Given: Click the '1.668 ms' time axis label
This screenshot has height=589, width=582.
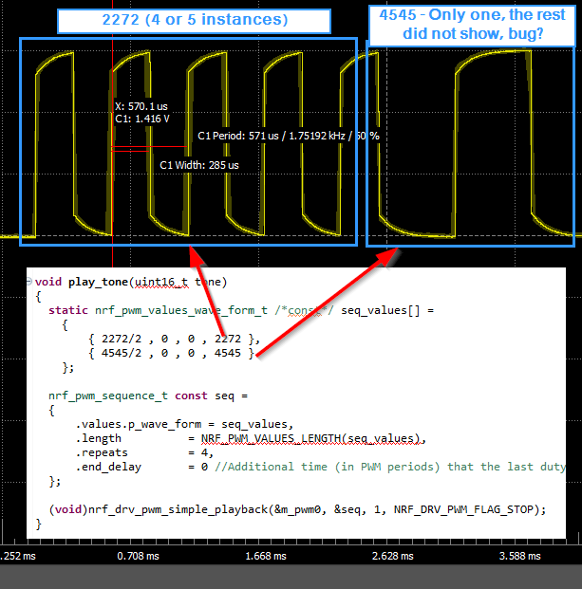Looking at the screenshot, I should point(266,556).
